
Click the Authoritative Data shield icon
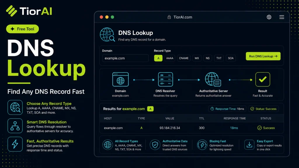pos(155,145)
